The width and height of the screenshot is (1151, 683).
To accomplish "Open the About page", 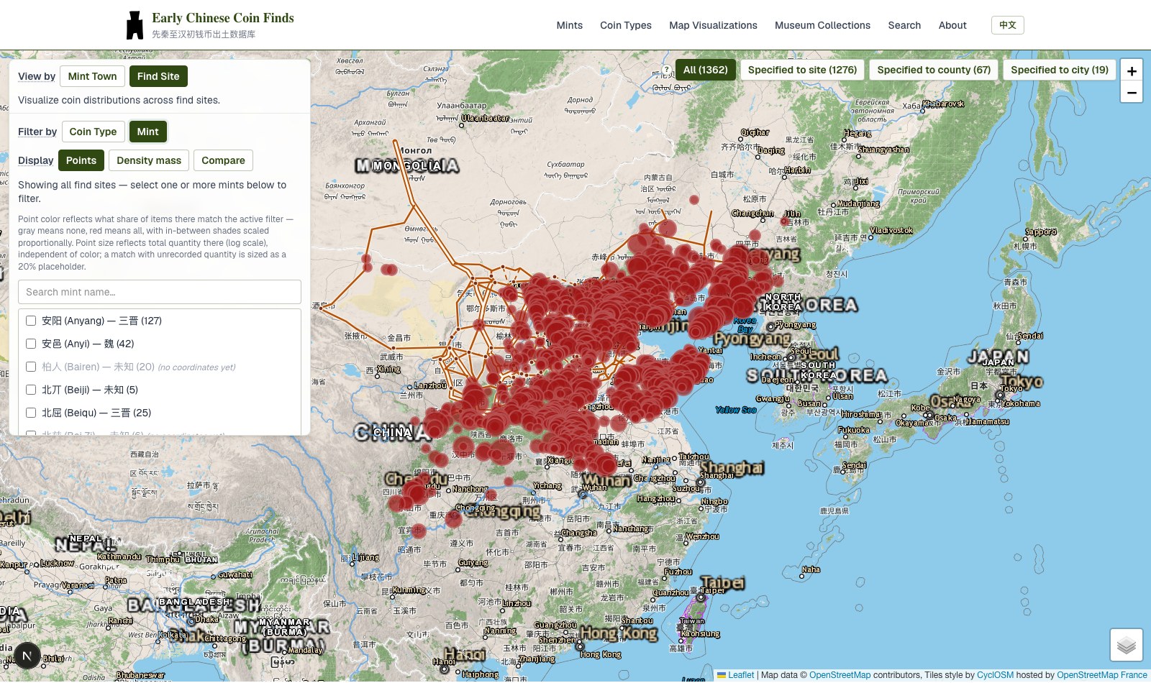I will (952, 25).
